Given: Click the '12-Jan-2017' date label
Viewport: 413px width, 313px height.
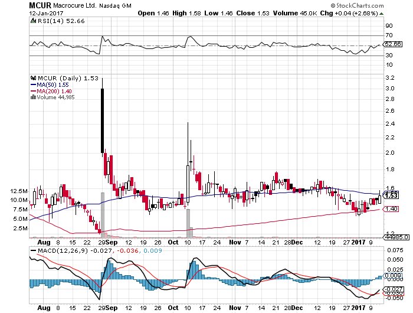Looking at the screenshot, I should [x=46, y=13].
